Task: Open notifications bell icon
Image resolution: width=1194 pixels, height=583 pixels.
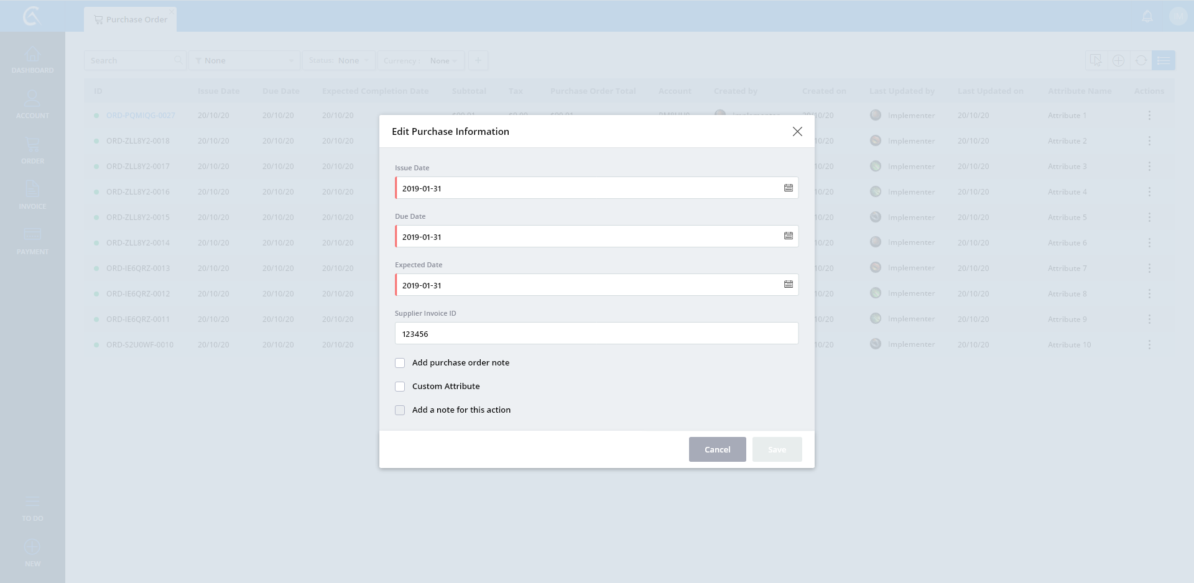Action: pos(1147,17)
